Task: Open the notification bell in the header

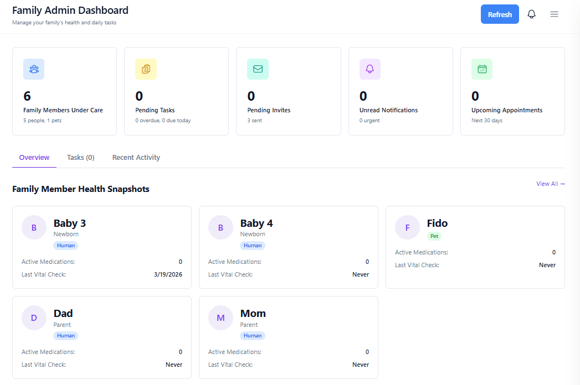Action: tap(531, 13)
